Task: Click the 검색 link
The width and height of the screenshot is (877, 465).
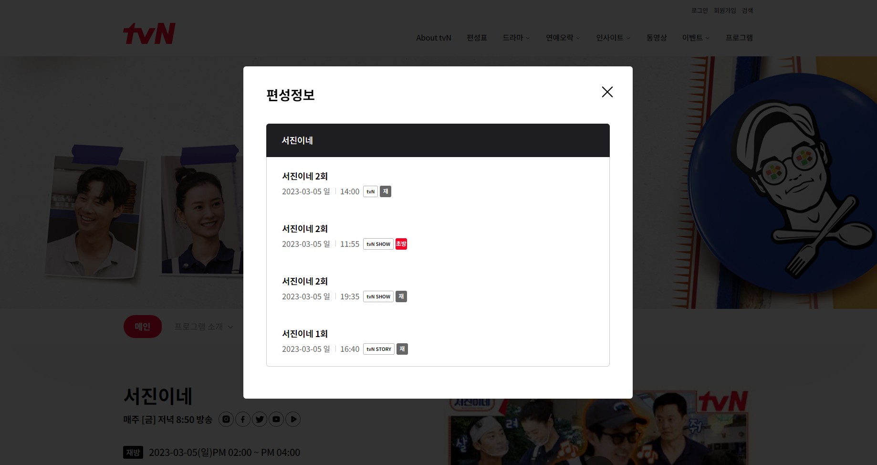Action: [x=747, y=11]
